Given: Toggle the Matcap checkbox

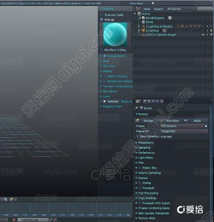Looking at the screenshot, I should pyautogui.click(x=102, y=19).
